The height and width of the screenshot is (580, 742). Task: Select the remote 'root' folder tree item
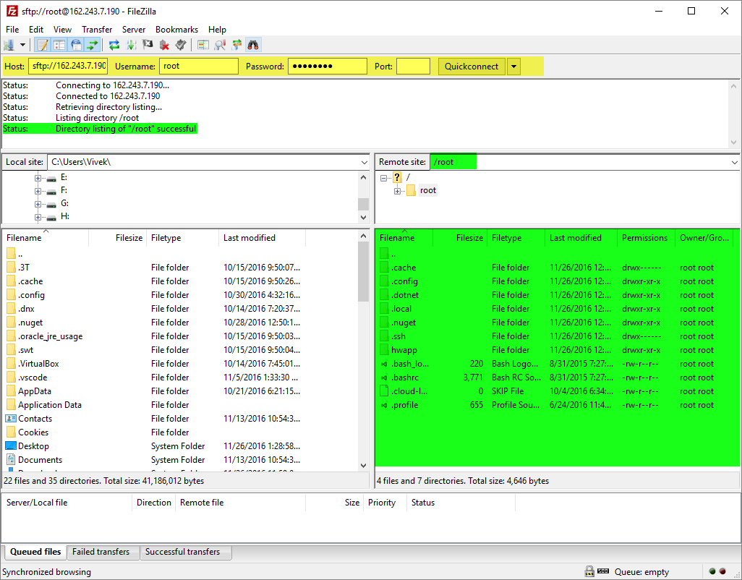tap(428, 190)
